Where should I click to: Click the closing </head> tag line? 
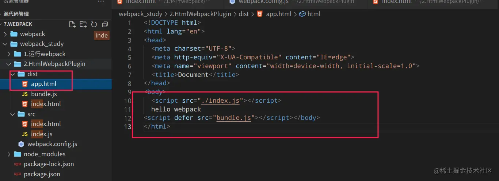[x=157, y=83]
